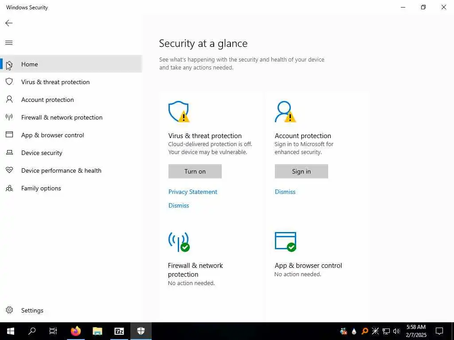
Task: Open Family options in the sidebar
Action: [71, 188]
